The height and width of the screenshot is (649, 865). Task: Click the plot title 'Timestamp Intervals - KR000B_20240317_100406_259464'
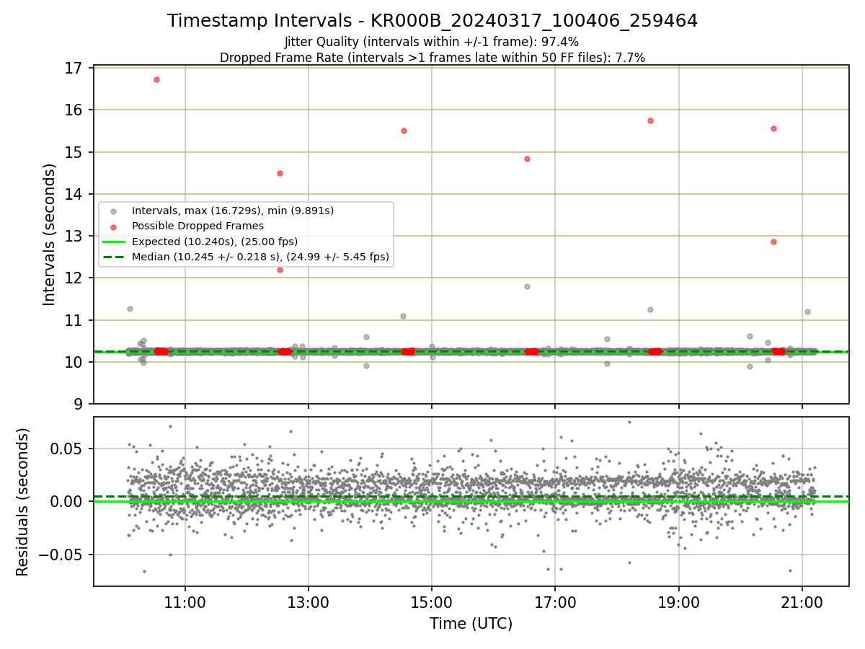pos(432,21)
